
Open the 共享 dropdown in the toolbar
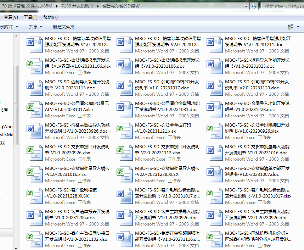35,27
